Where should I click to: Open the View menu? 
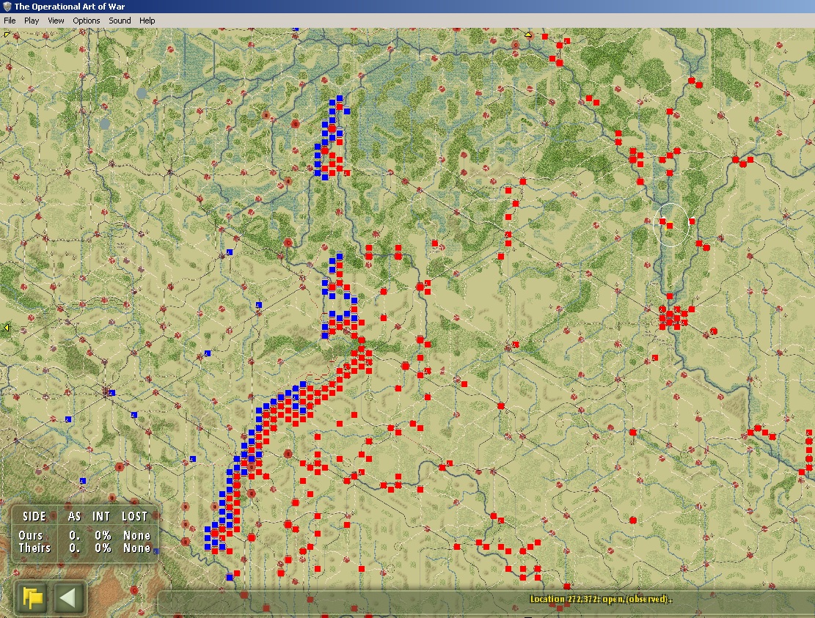pyautogui.click(x=56, y=21)
